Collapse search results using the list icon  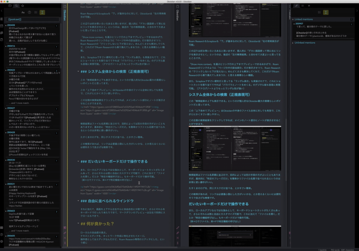point(36,12)
